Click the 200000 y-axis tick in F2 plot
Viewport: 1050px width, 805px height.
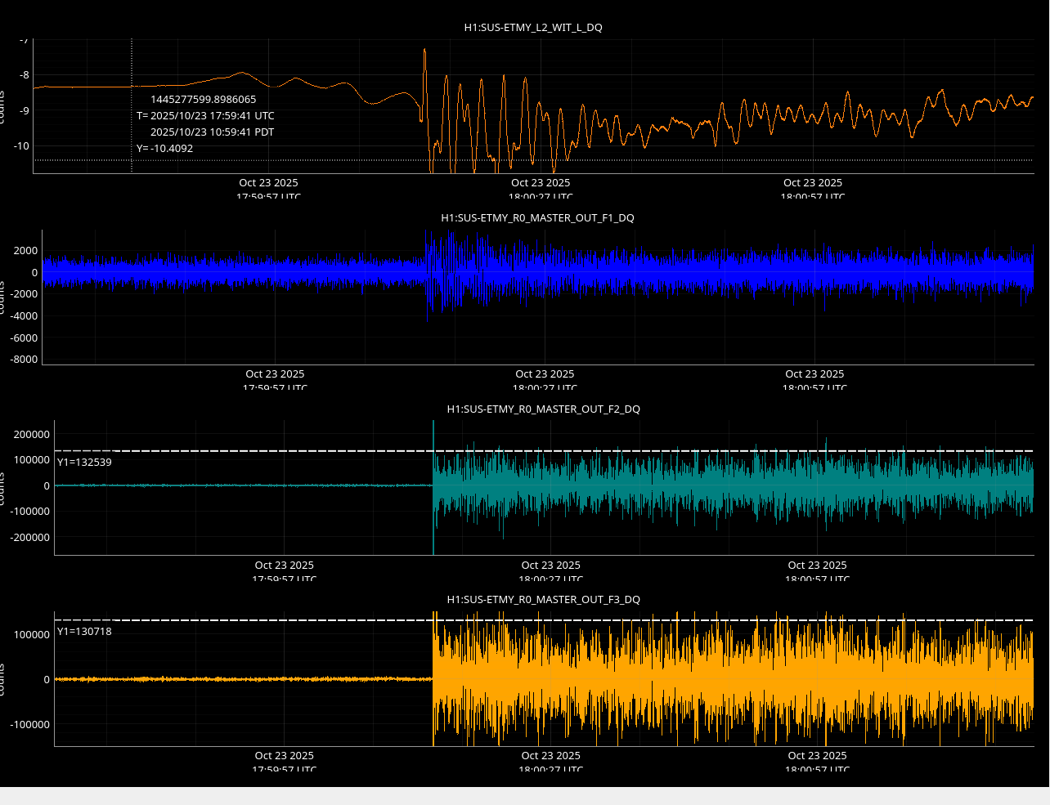coord(31,435)
